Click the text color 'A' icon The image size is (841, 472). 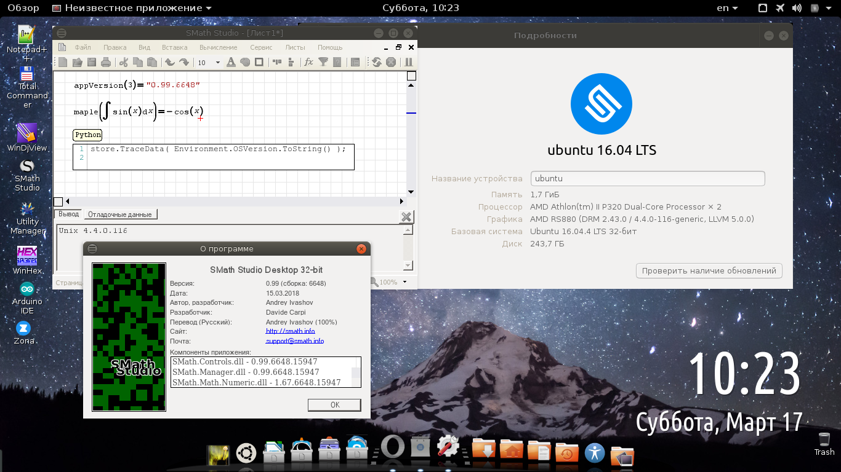(231, 62)
